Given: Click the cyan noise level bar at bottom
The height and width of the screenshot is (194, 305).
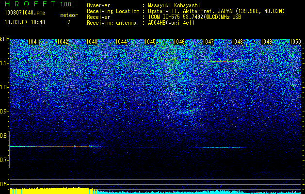Looking at the screenshot, I should click(x=198, y=192).
